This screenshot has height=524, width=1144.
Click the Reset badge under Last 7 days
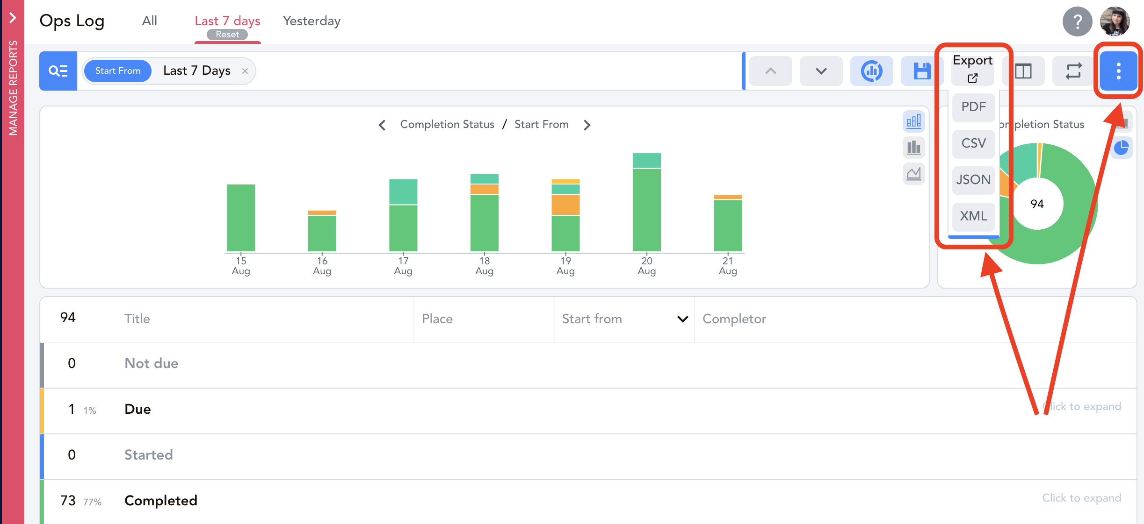tap(227, 35)
